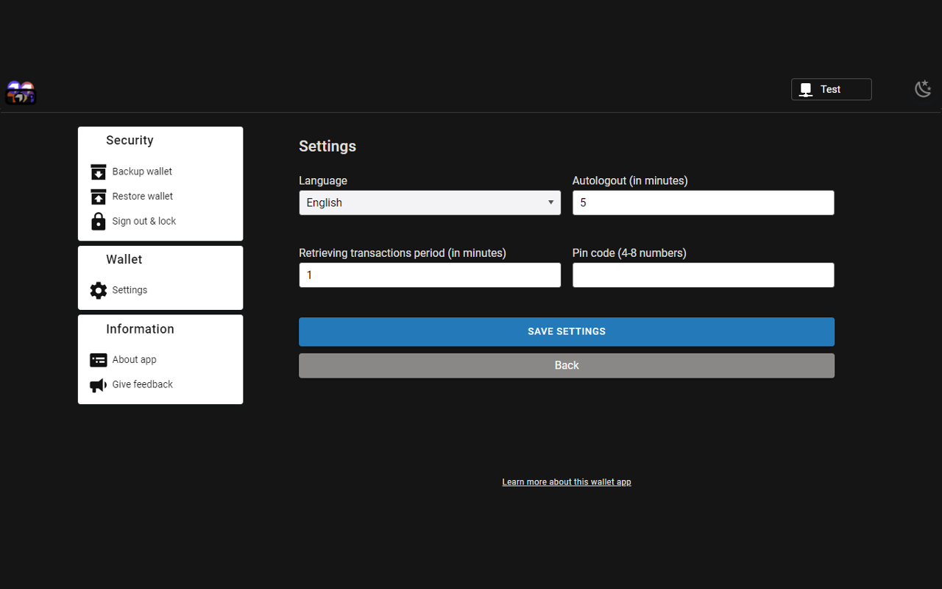Click the Backup wallet archive icon

(x=99, y=172)
